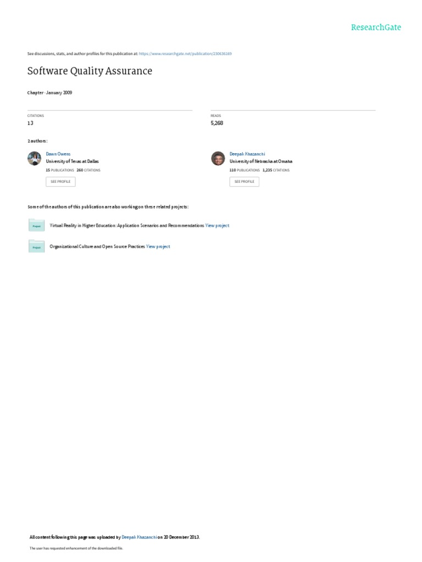
Task: Select the Software Quality Assurance title
Action: (x=90, y=71)
